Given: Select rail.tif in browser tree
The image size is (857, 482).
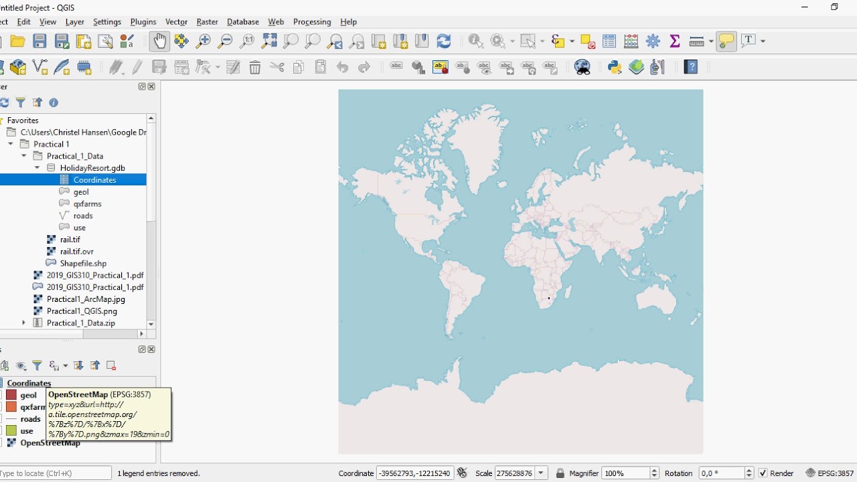Looking at the screenshot, I should pyautogui.click(x=70, y=240).
